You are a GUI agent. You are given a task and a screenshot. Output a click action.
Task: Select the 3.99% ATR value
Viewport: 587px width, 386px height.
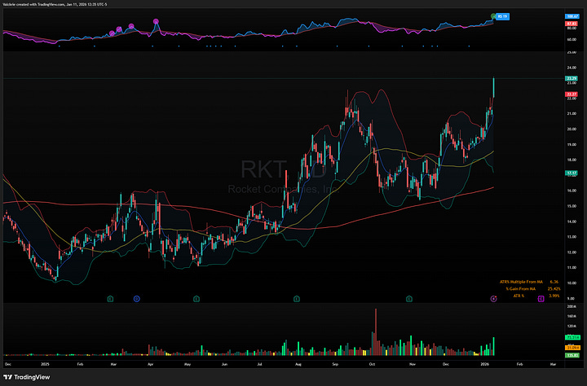click(x=554, y=296)
